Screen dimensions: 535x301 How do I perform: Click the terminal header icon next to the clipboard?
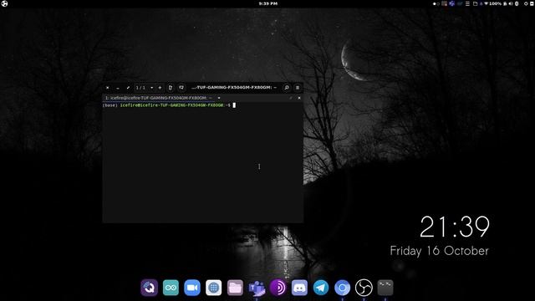coord(181,88)
